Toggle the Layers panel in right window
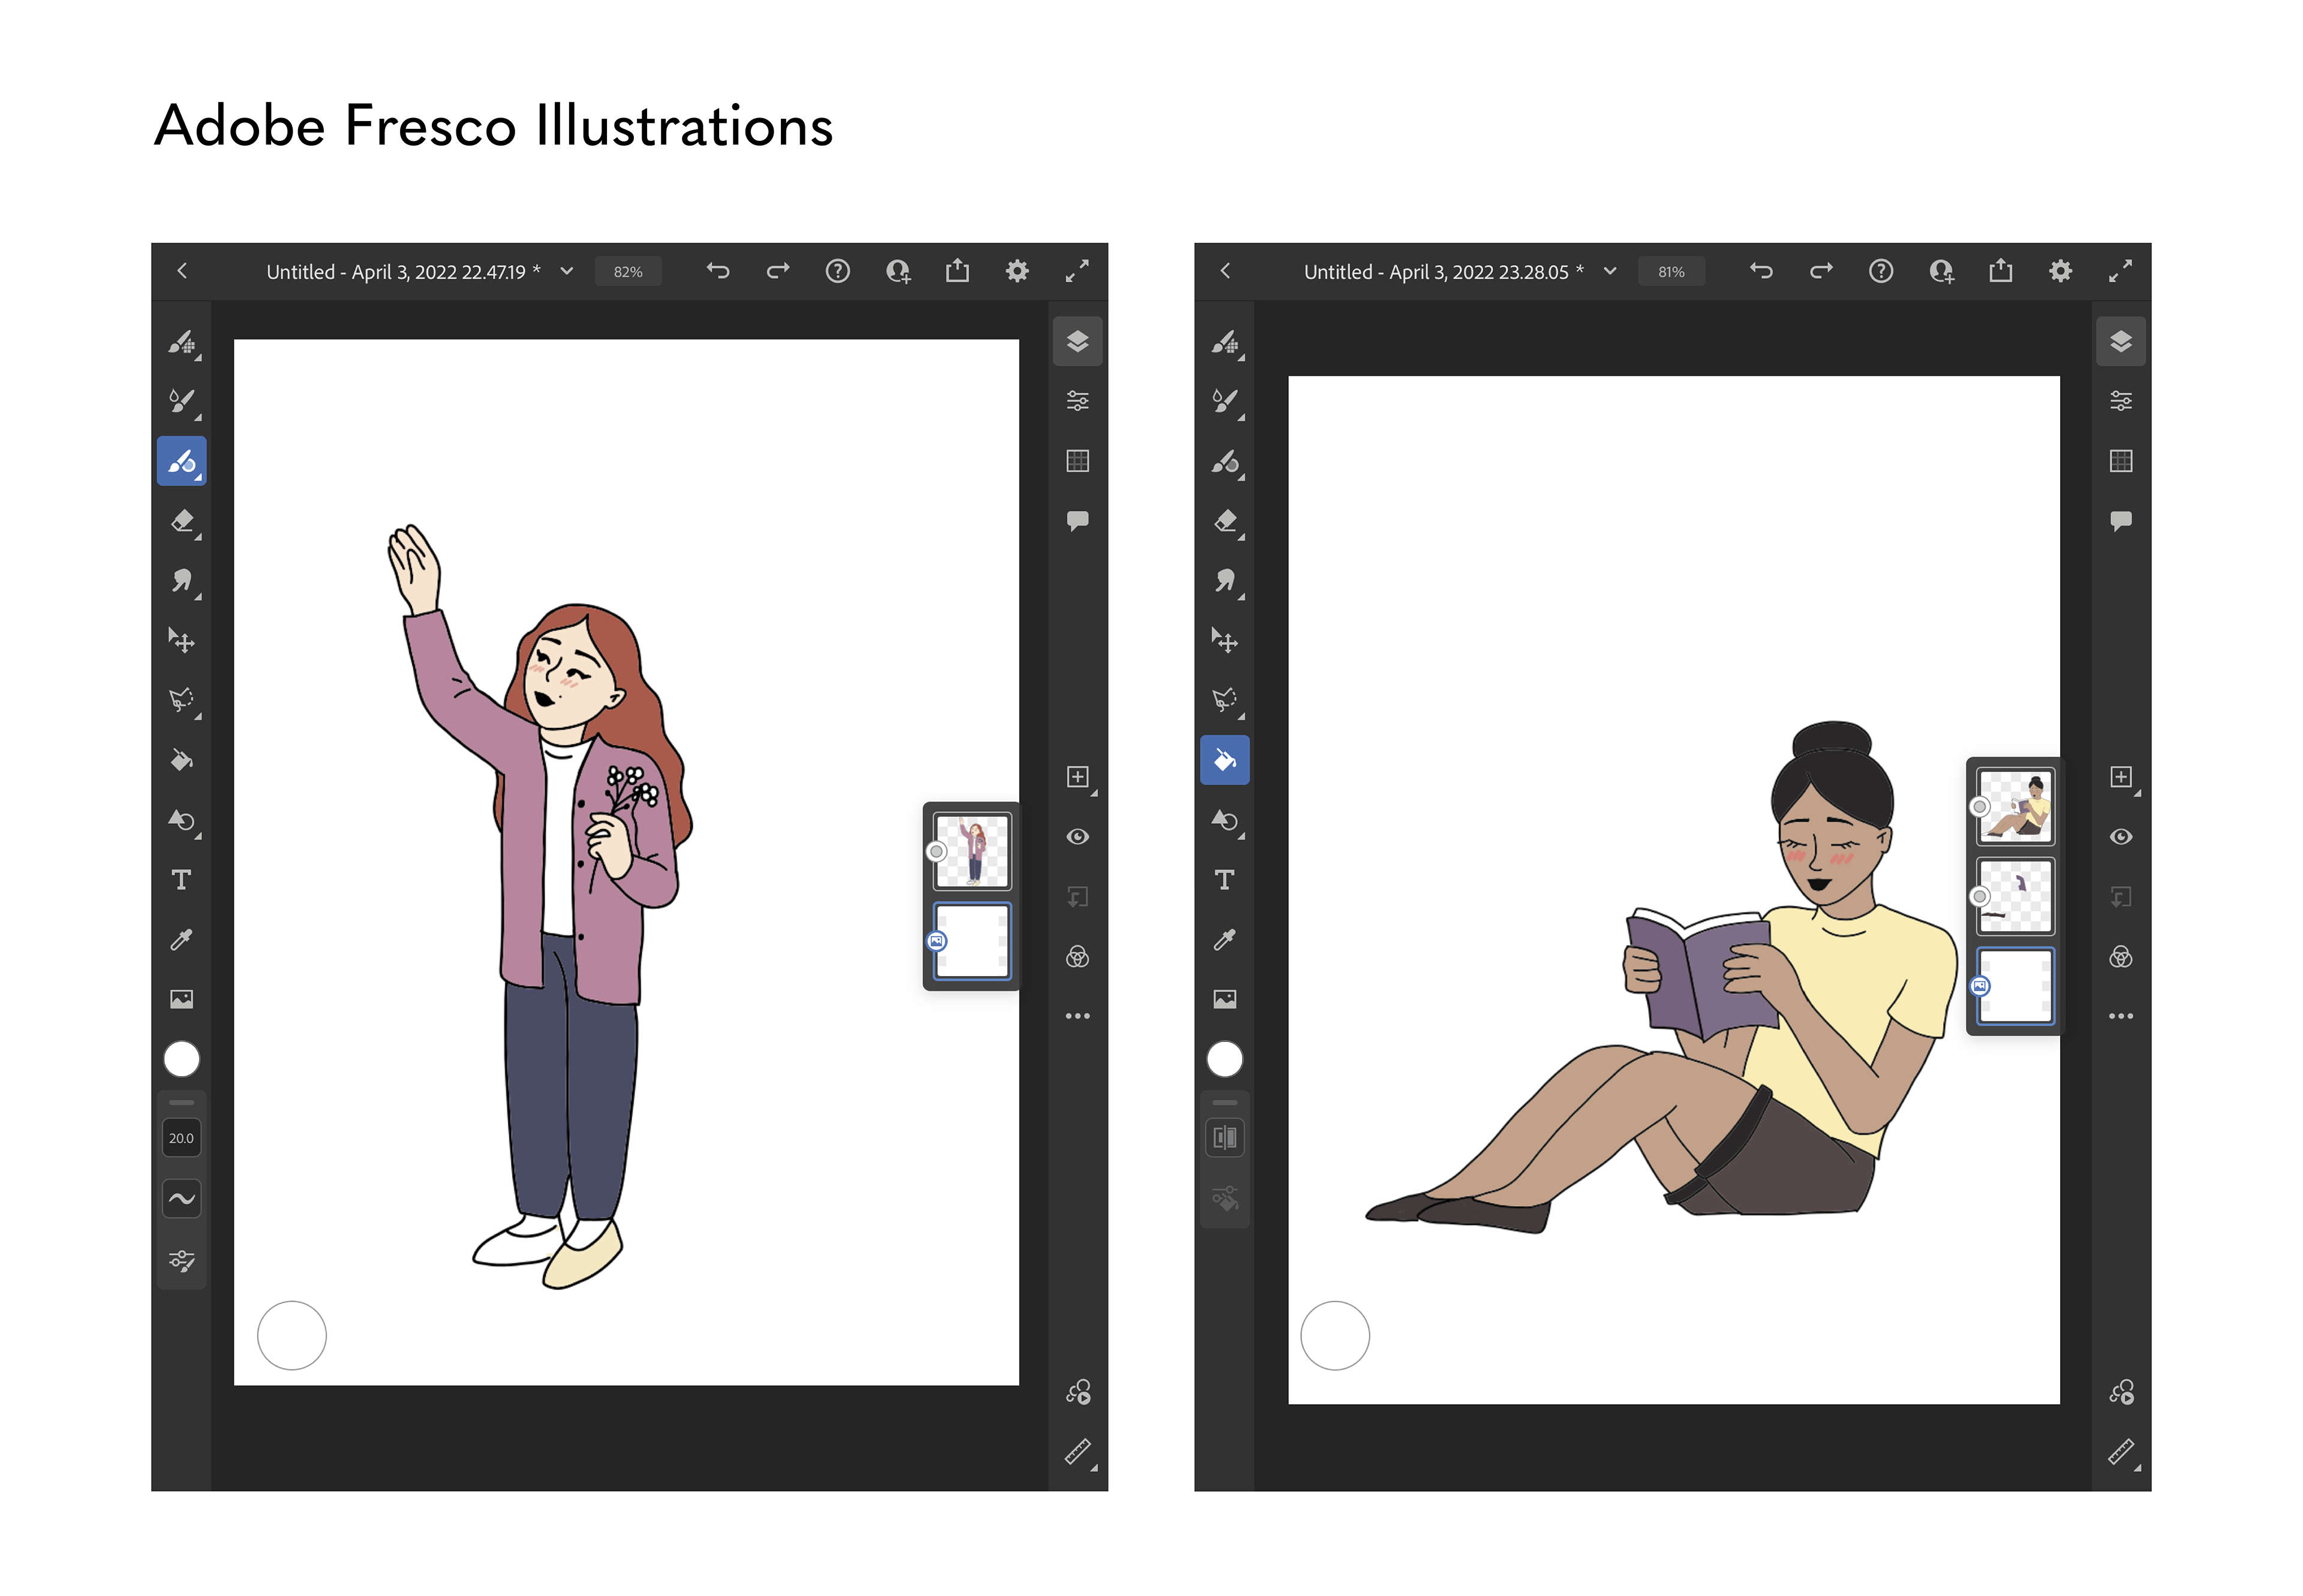The width and height of the screenshot is (2303, 1596). point(2121,342)
